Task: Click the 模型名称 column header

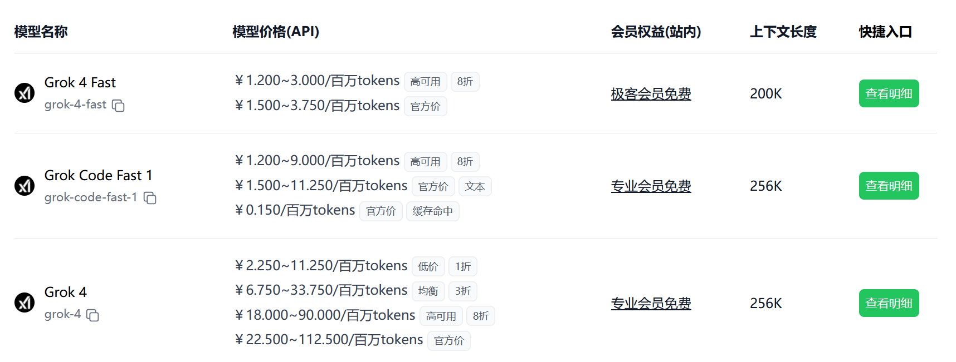Action: tap(41, 32)
